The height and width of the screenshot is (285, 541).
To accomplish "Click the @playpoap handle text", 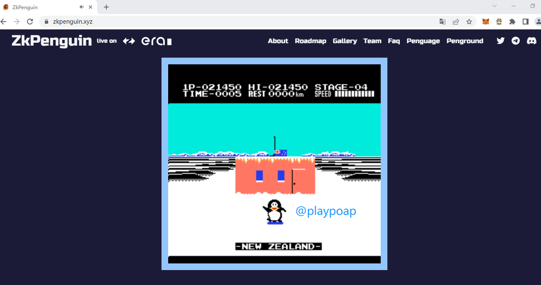I will [x=326, y=211].
